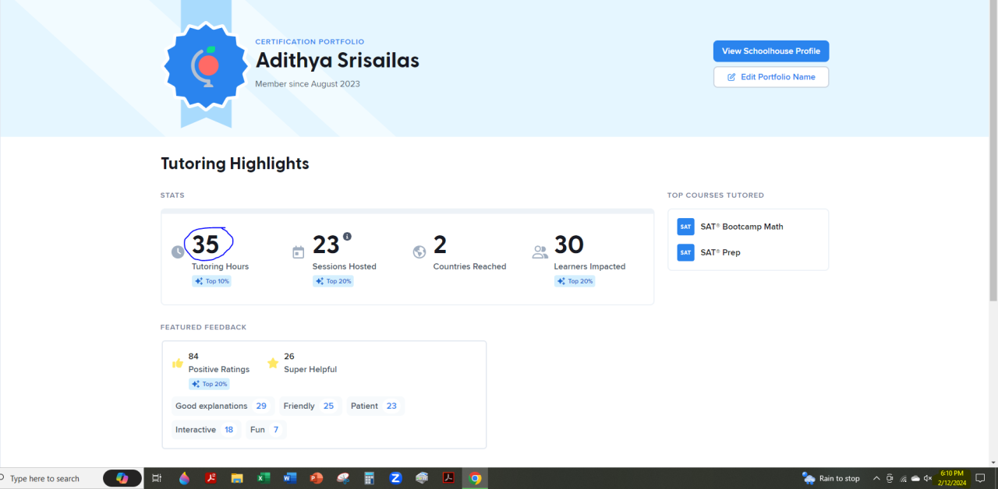Click the muted speaker volume tray icon

pyautogui.click(x=928, y=478)
